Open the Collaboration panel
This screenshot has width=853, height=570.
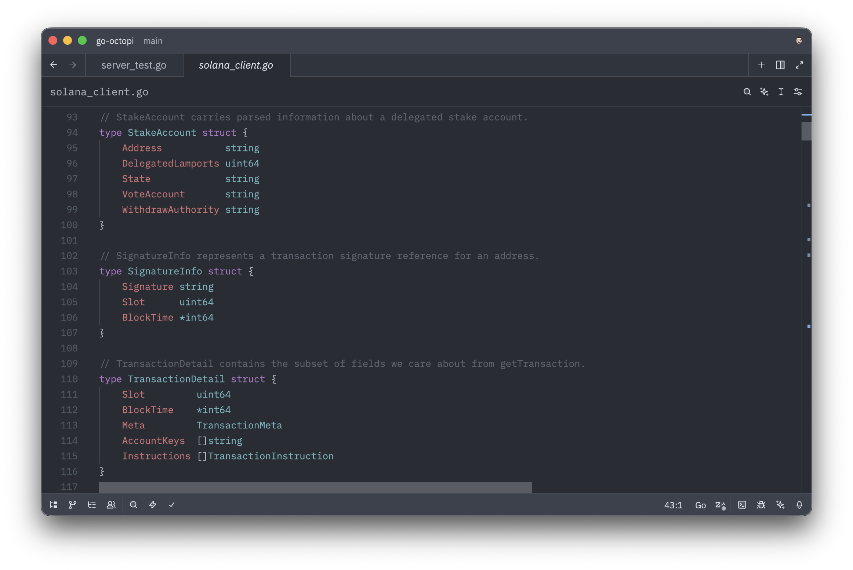coord(111,505)
